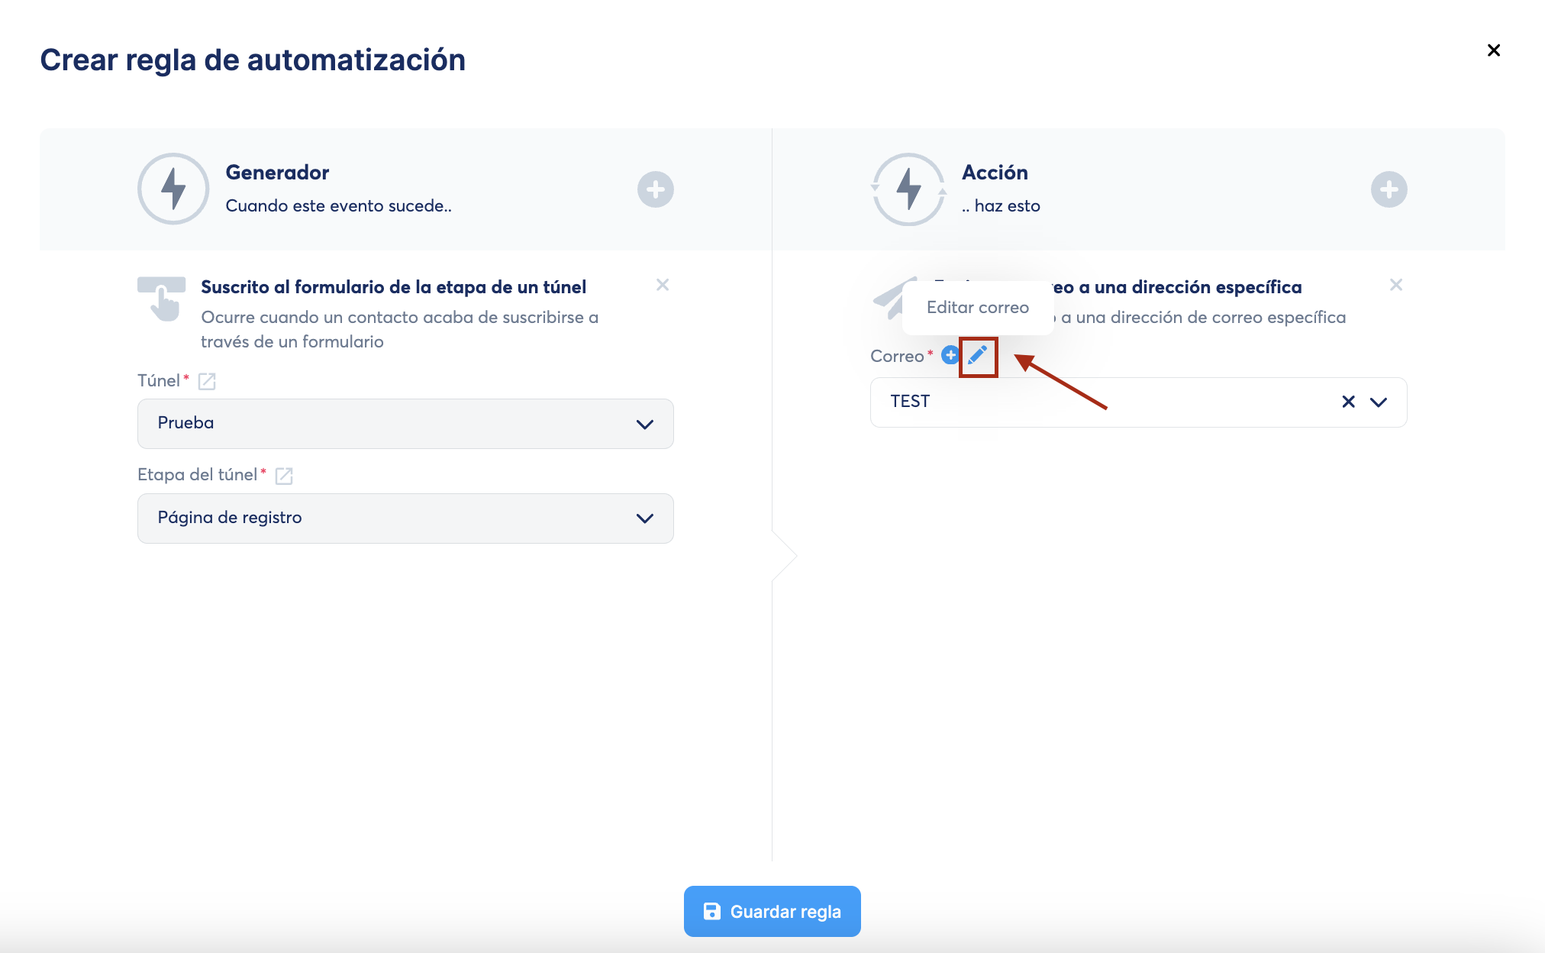Click the Generador lightning bolt icon
Viewport: 1545px width, 953px height.
(173, 189)
